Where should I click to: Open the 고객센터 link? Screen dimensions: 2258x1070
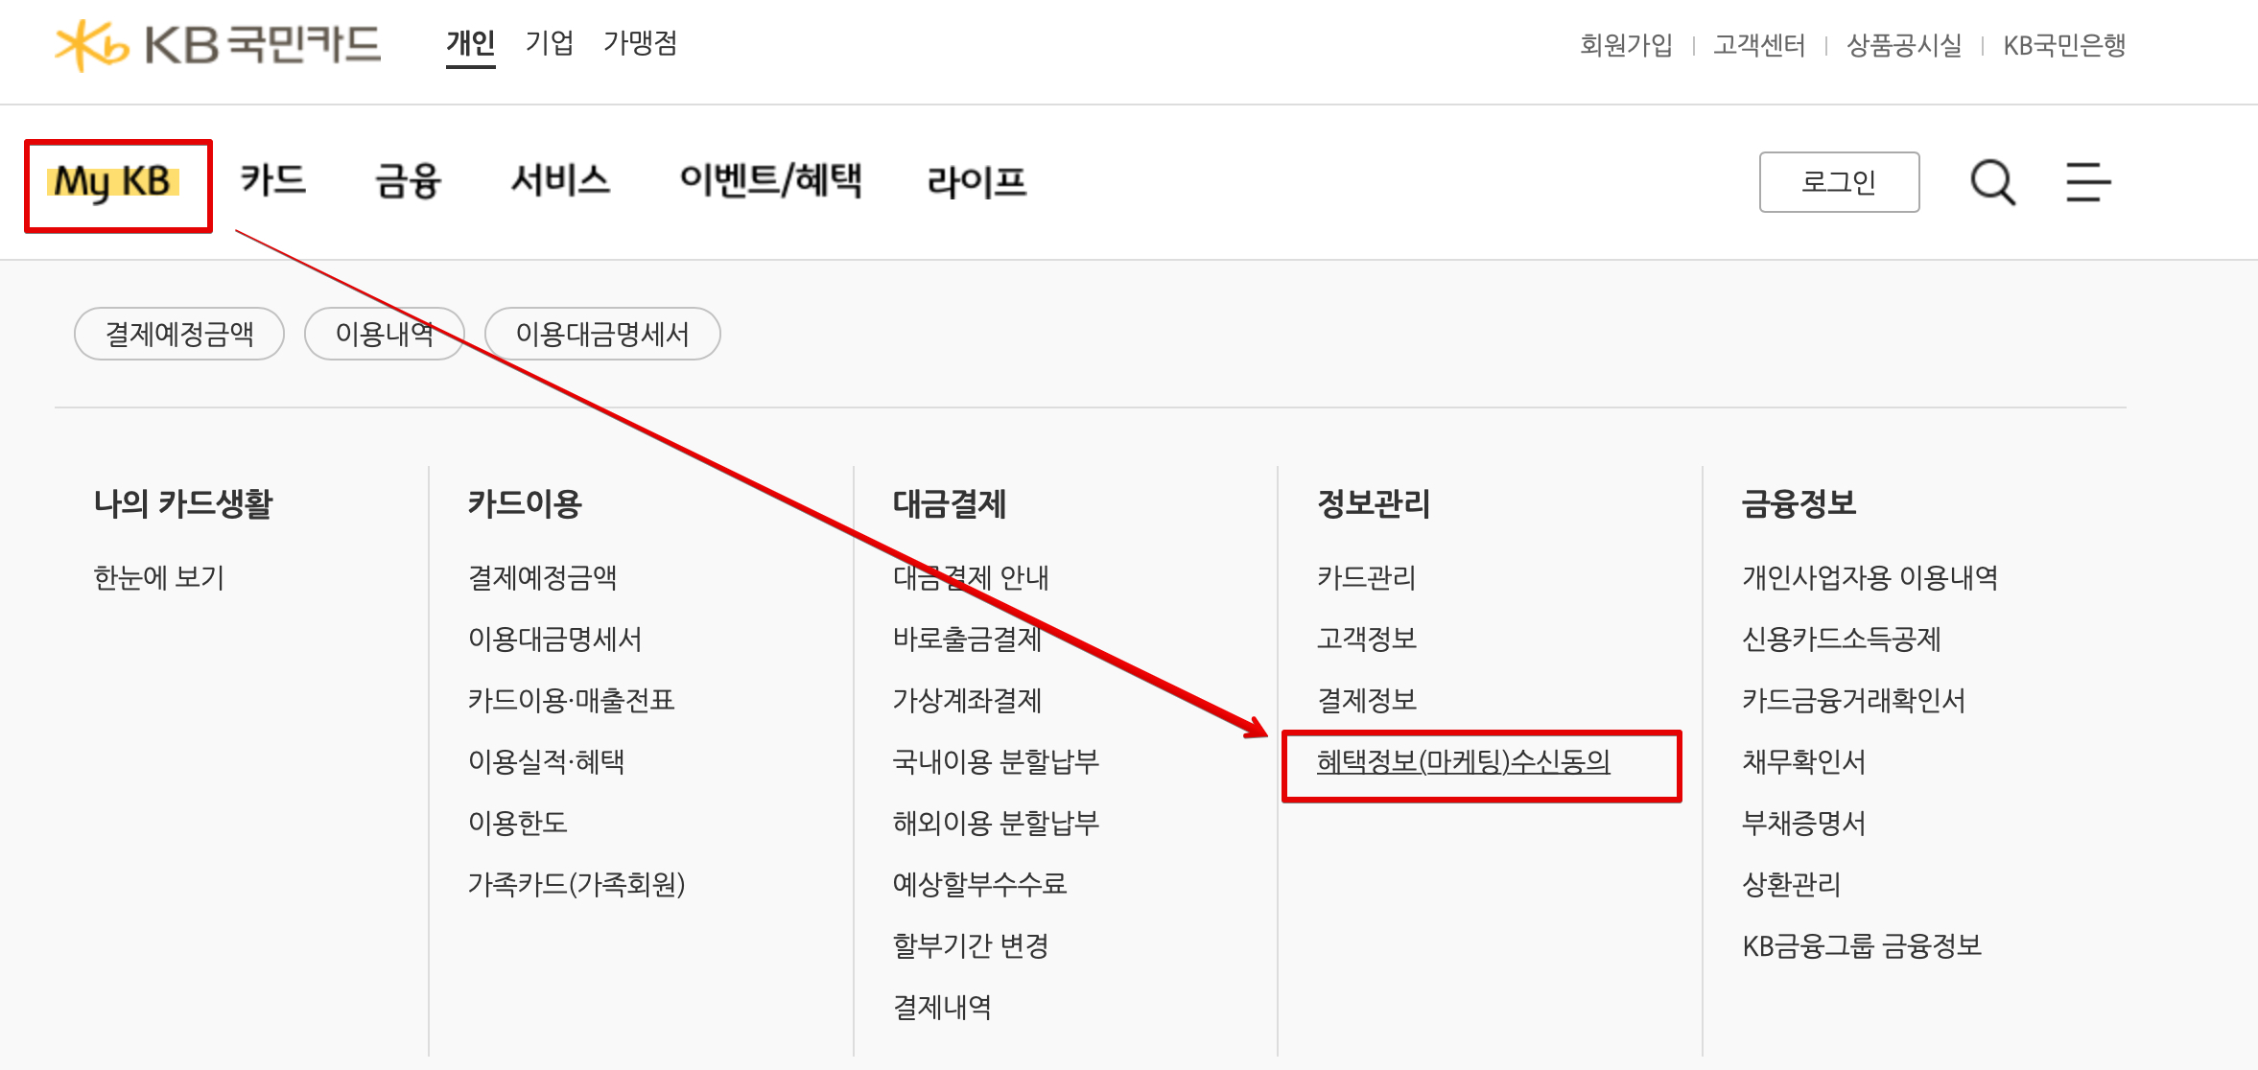(x=1759, y=45)
